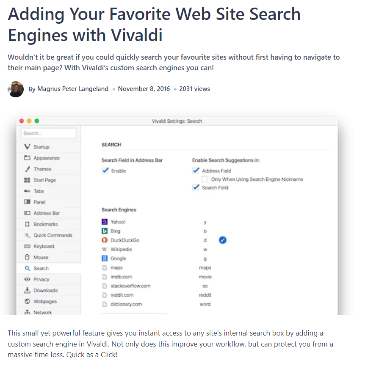Click the settings Search input field

point(49,133)
